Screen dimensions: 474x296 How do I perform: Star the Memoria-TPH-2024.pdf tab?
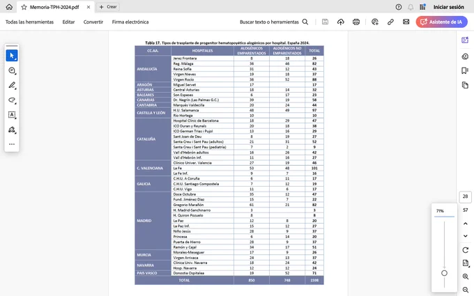tap(24, 7)
